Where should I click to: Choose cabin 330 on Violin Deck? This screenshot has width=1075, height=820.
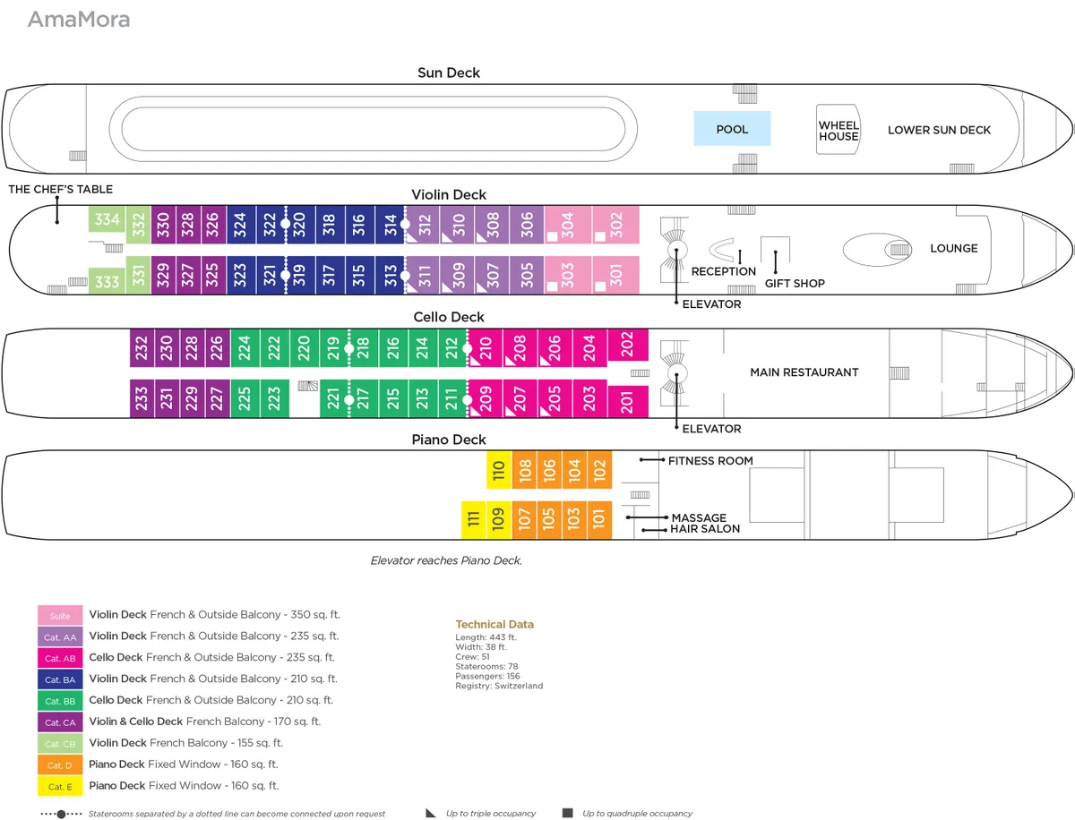point(162,223)
